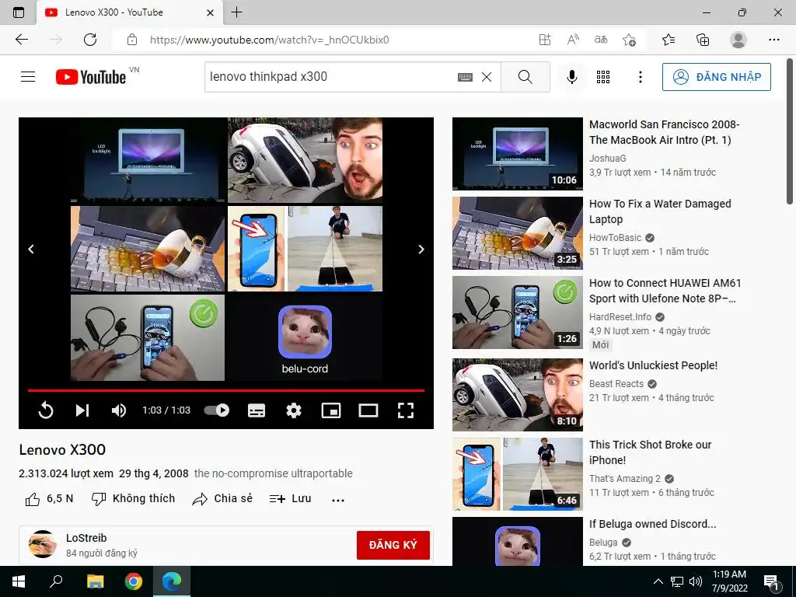Open the Collections panel
The image size is (796, 597).
(x=703, y=40)
